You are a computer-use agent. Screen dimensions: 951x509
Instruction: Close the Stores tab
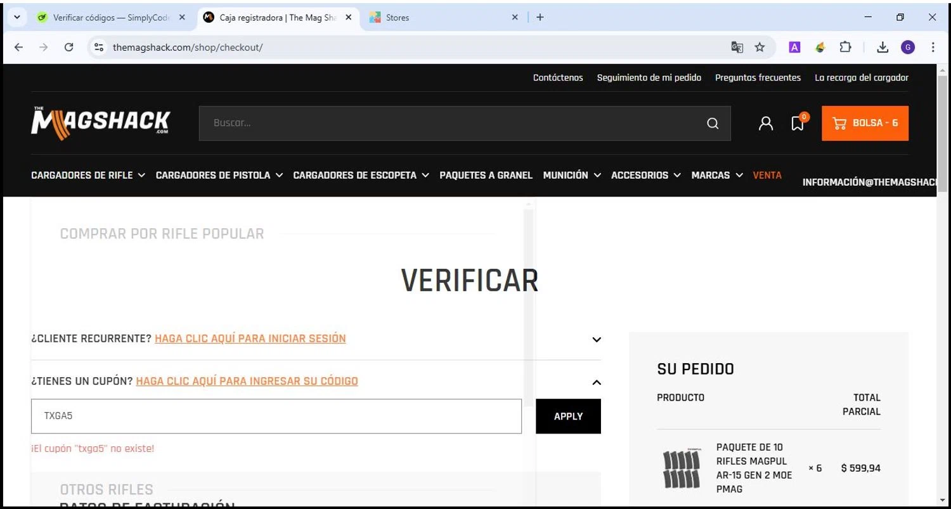tap(515, 17)
